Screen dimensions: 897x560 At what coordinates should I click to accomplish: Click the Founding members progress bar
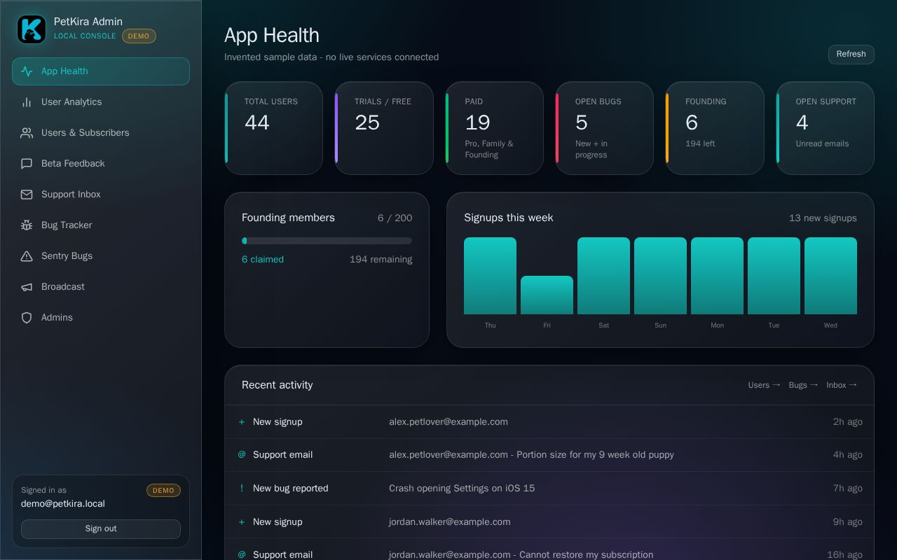tap(327, 241)
